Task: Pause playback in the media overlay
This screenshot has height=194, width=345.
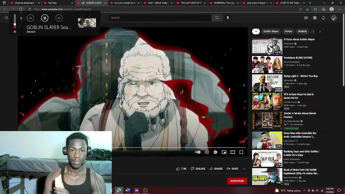Action: pyautogui.click(x=44, y=18)
